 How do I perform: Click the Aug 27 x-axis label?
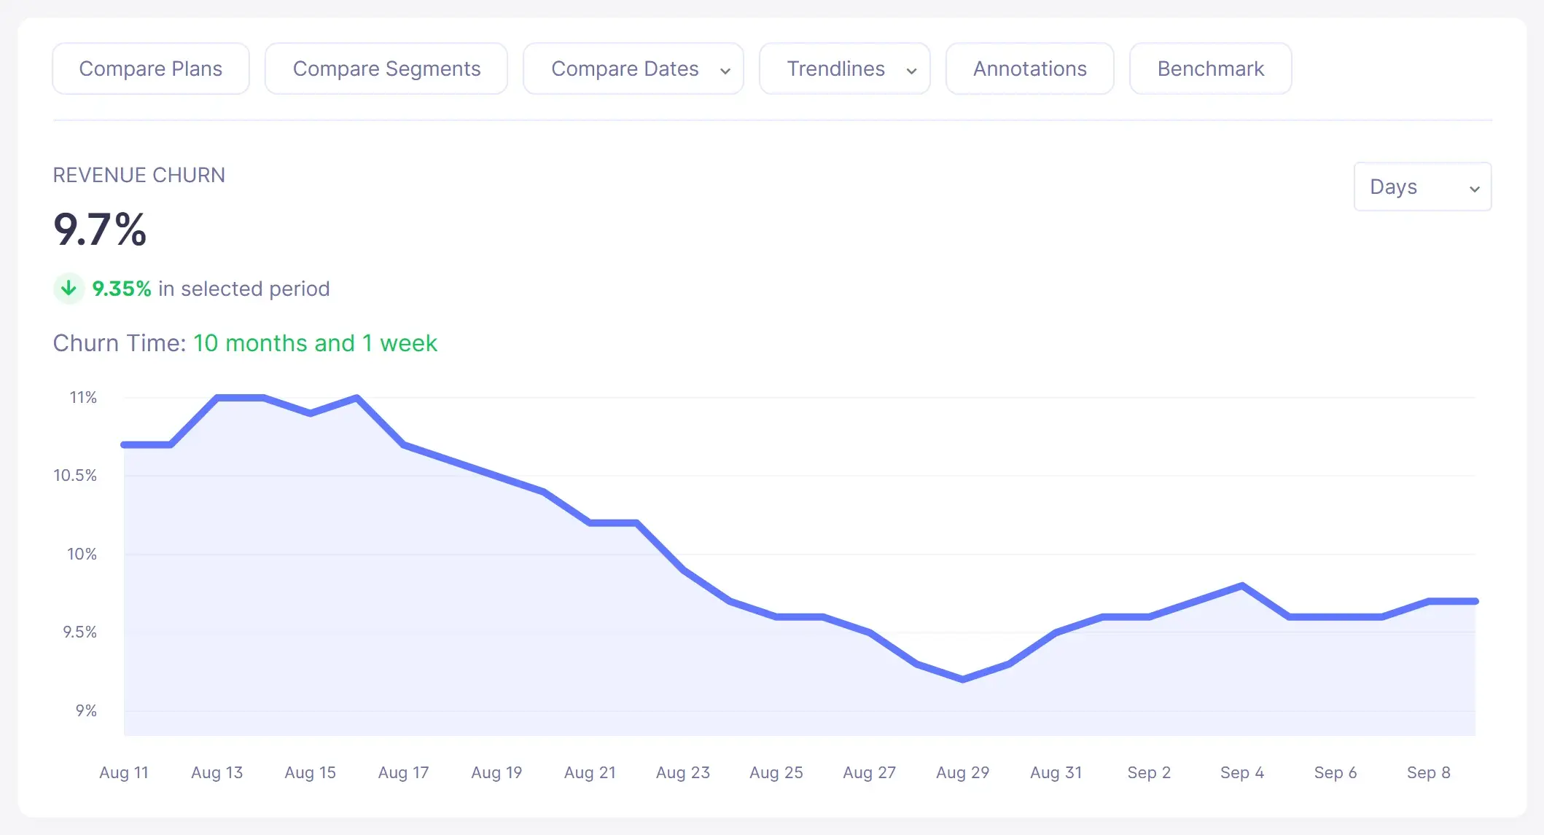click(870, 772)
